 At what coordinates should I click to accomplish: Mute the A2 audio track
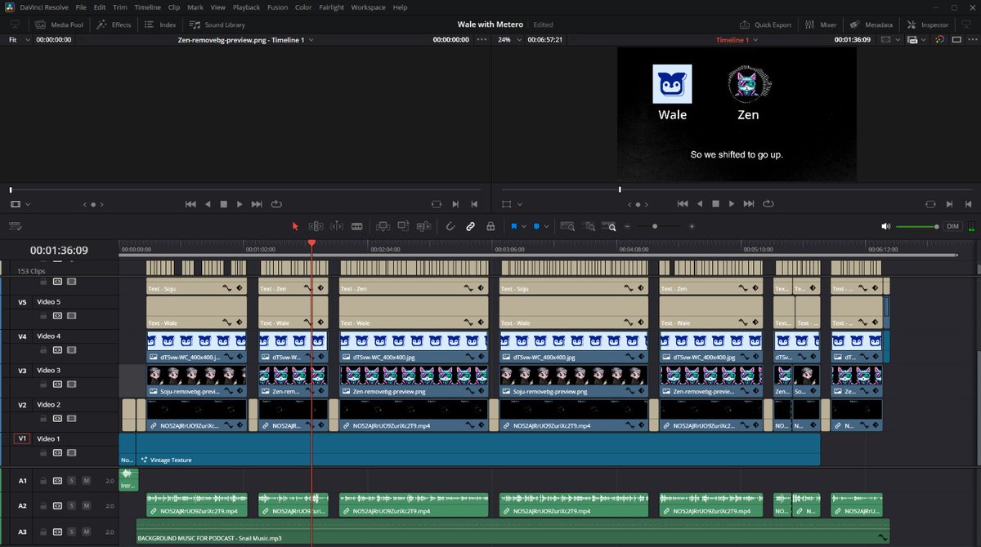[86, 505]
